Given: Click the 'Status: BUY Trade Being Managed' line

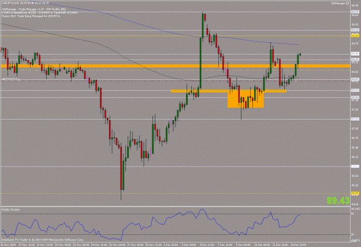Looking at the screenshot, I should tap(31, 16).
